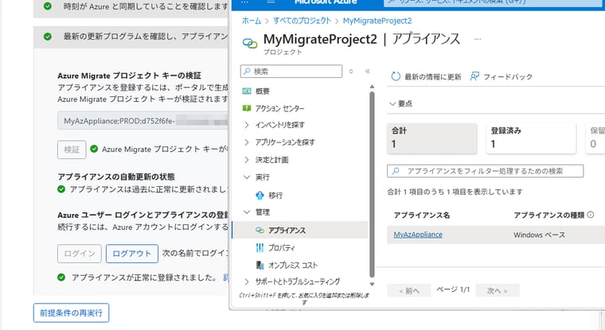This screenshot has width=605, height=330.
Task: Click the 最新の情報に更新 button
Action: point(426,76)
